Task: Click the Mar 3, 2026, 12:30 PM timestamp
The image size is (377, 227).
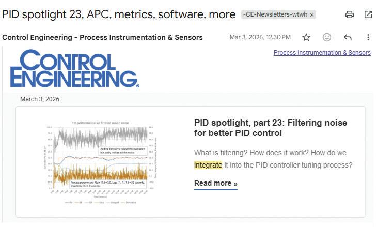Action: (260, 37)
